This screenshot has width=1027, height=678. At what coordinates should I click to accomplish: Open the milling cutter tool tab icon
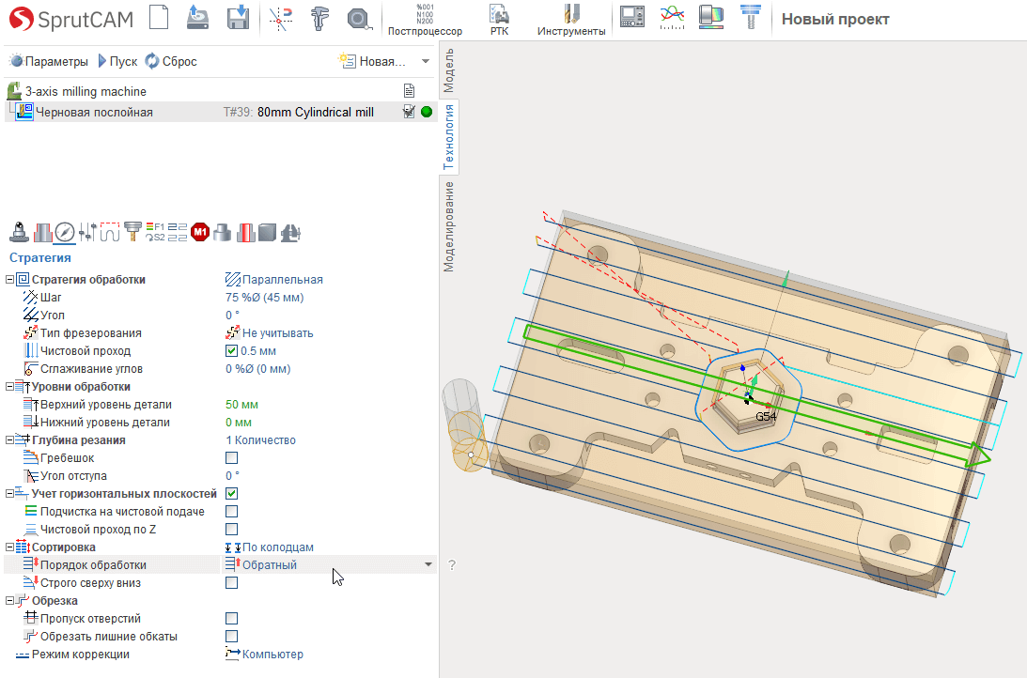click(x=133, y=232)
